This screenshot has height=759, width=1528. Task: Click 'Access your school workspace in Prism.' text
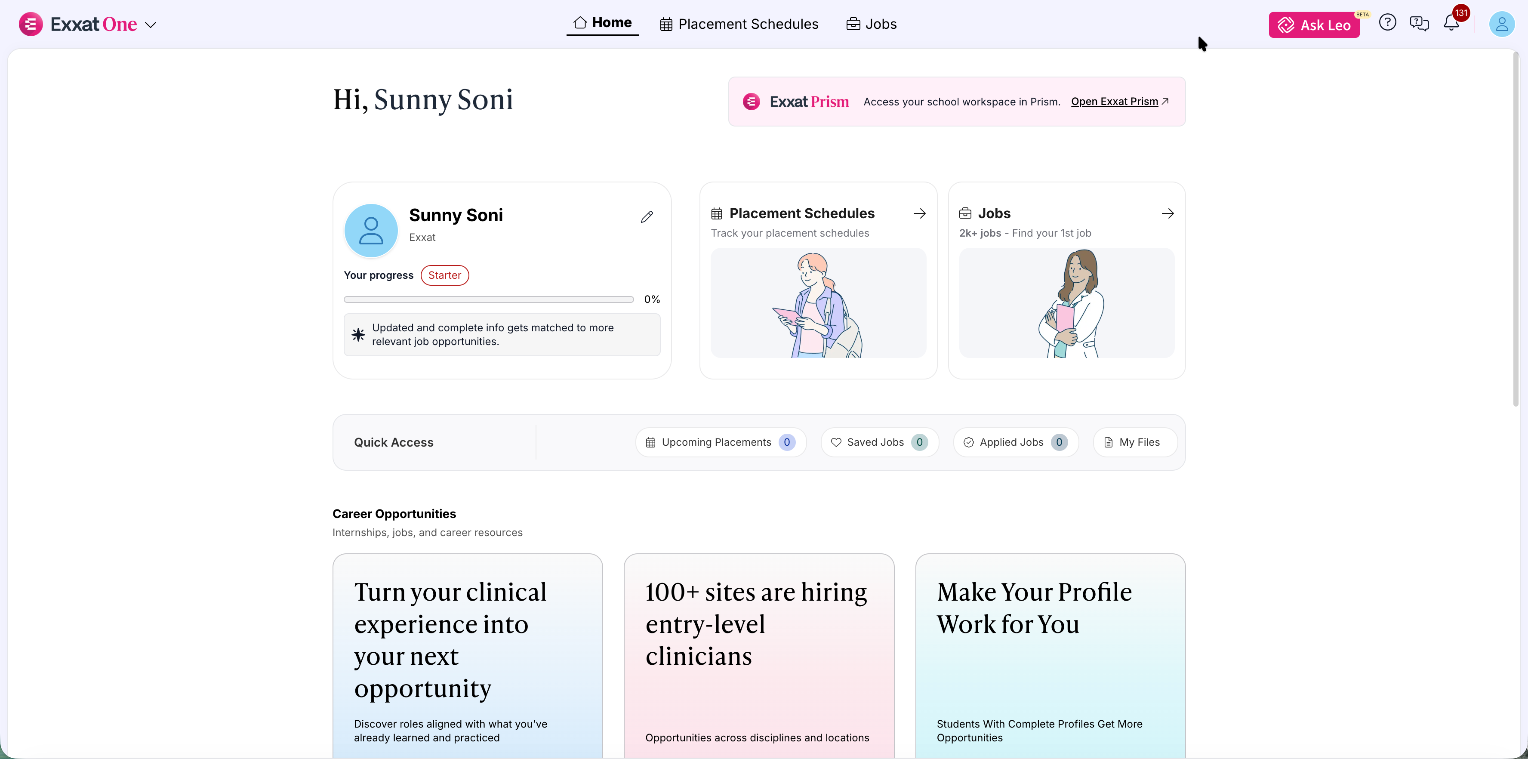point(961,102)
